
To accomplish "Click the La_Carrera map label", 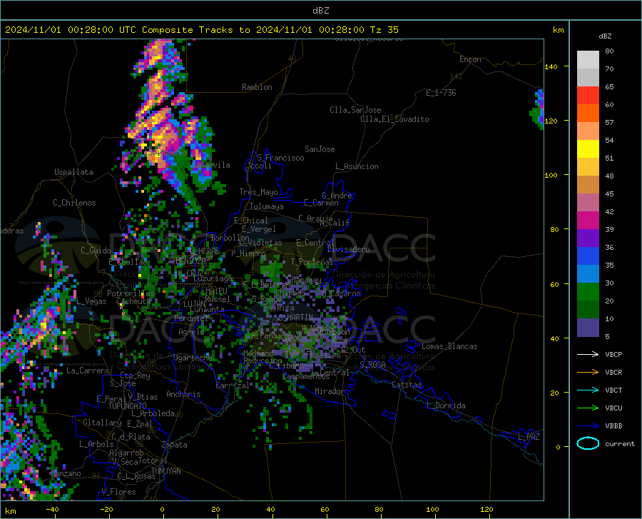I will pyautogui.click(x=88, y=371).
